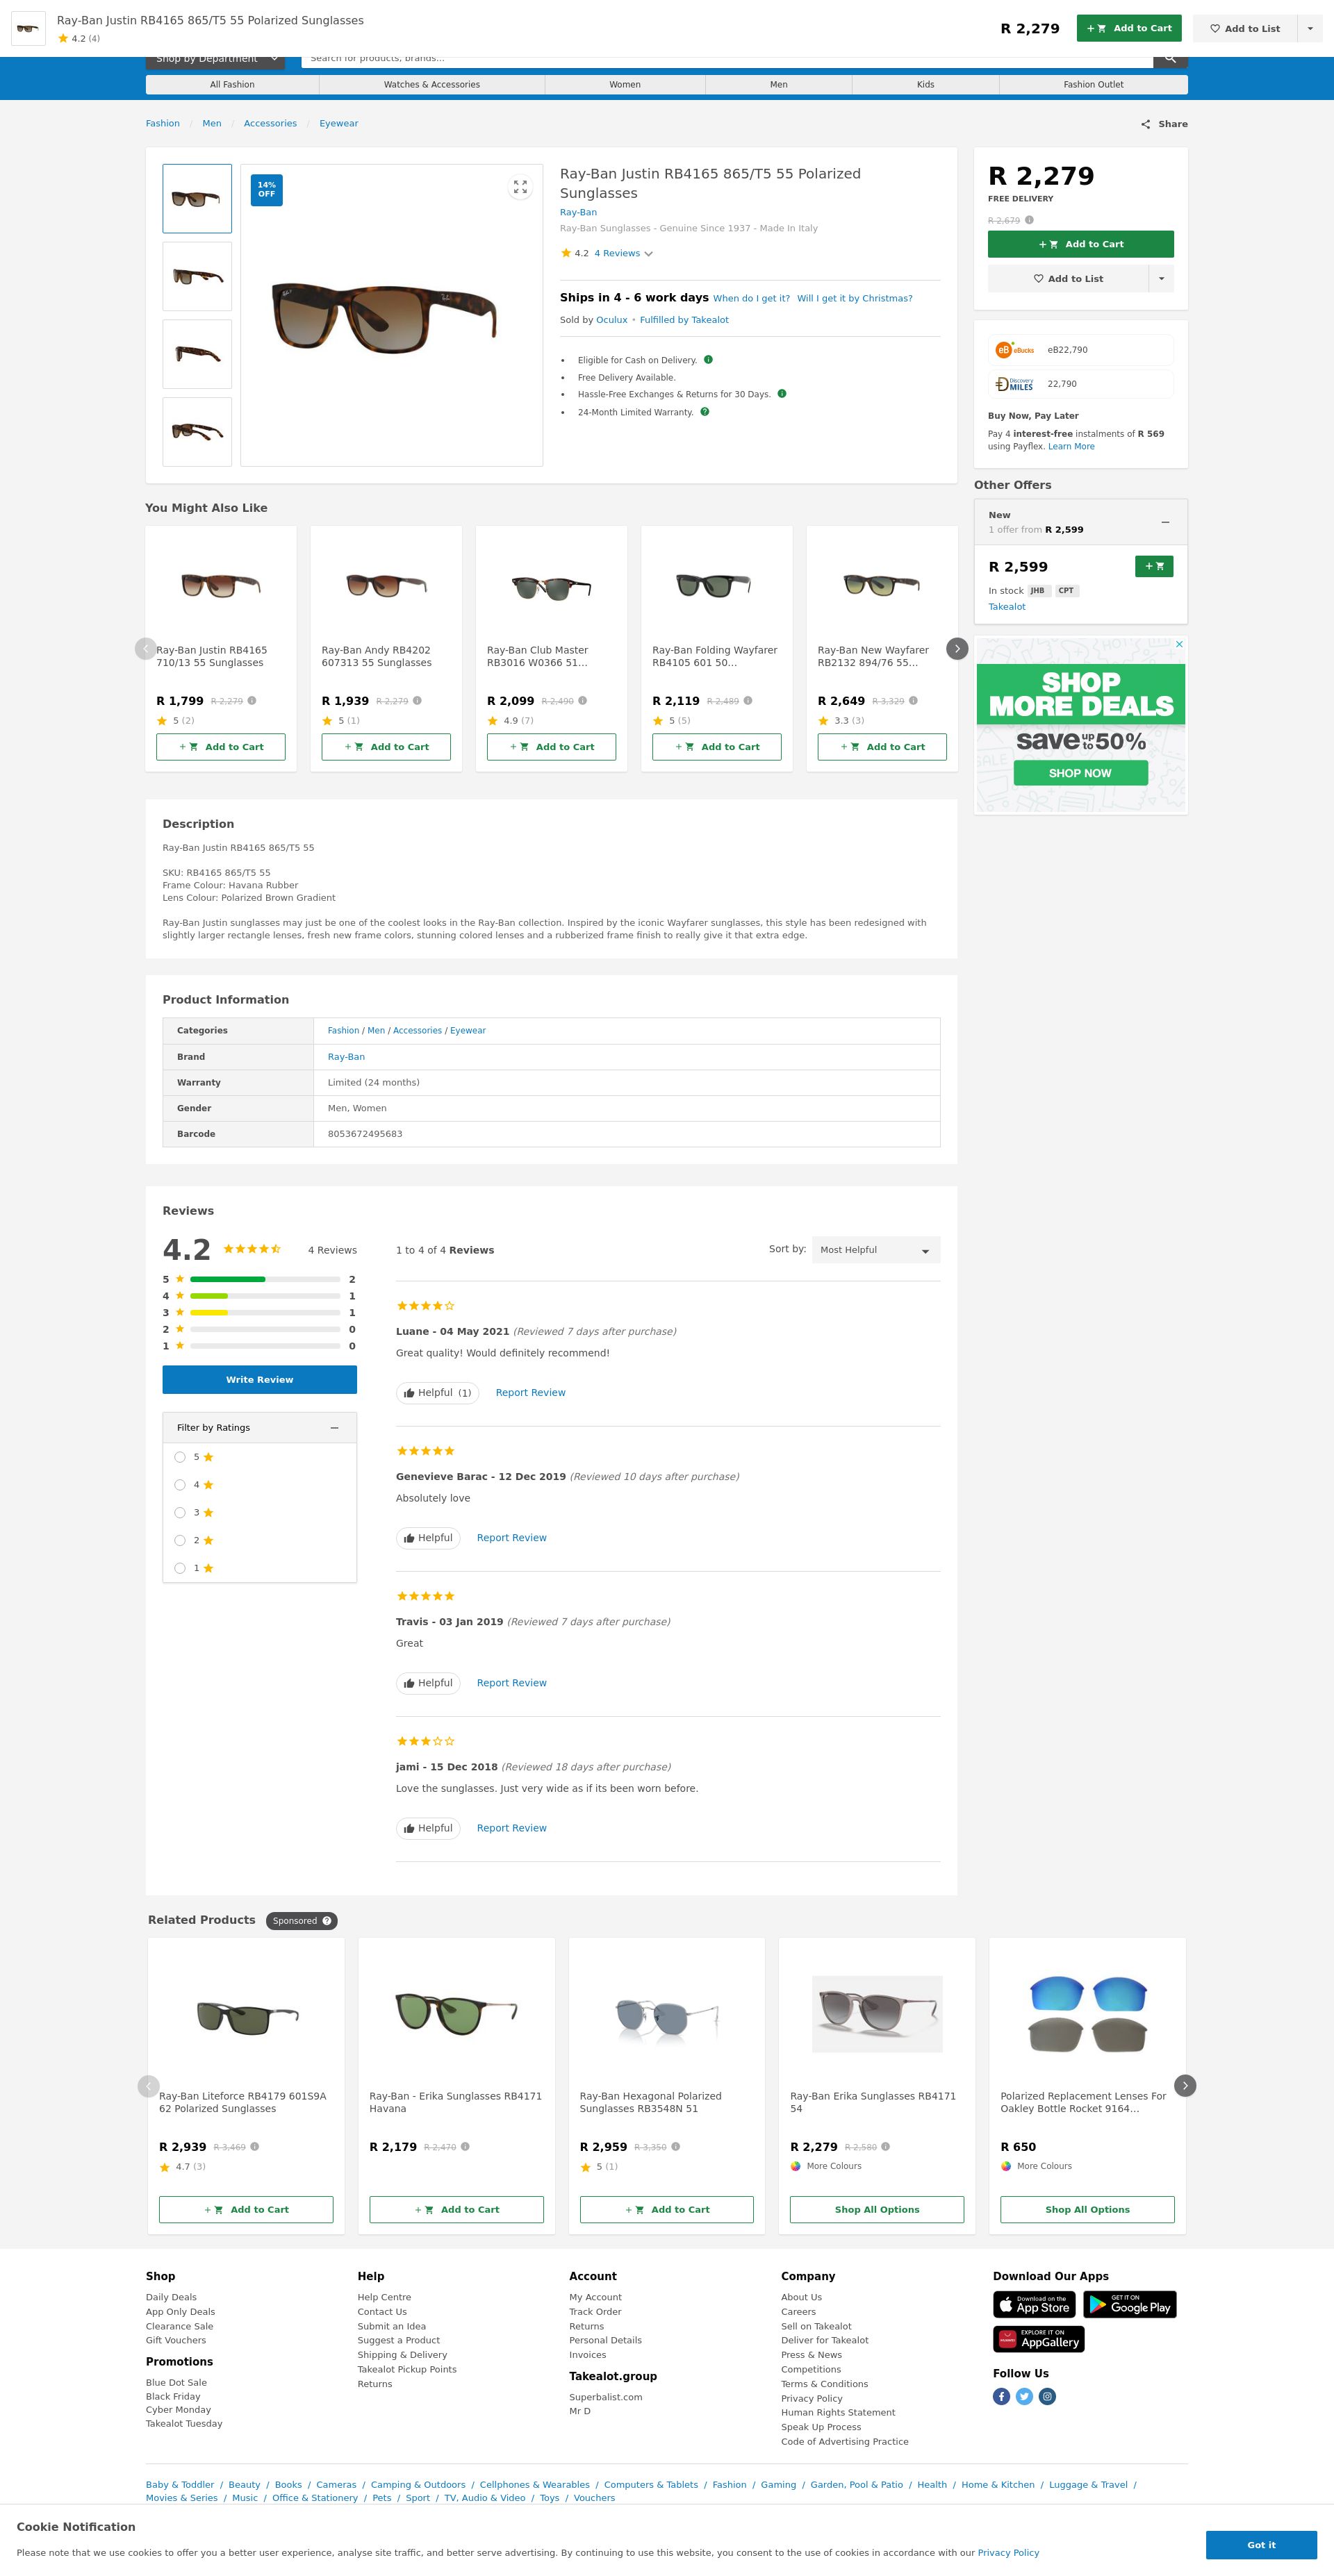The height and width of the screenshot is (2576, 1334).
Task: Open the Oculux seller link
Action: coord(611,320)
